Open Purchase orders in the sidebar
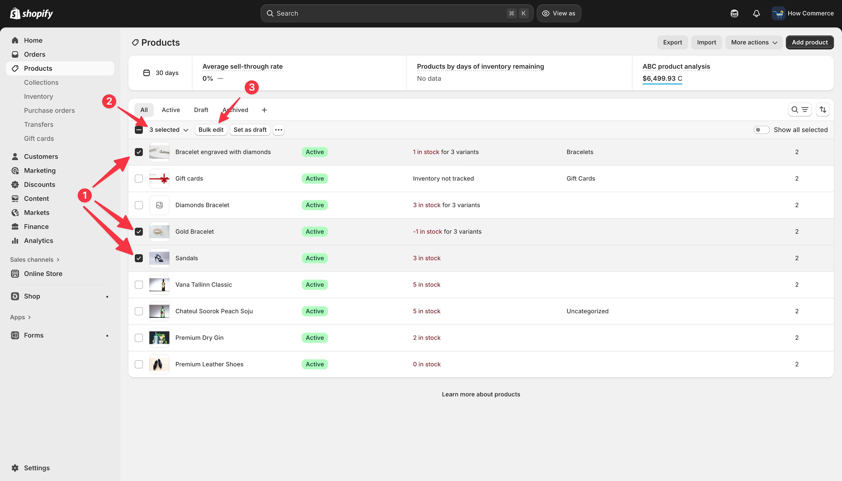This screenshot has width=842, height=481. [49, 111]
